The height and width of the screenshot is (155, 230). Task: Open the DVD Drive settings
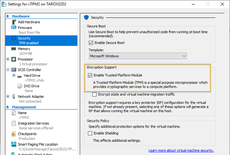click(x=31, y=86)
